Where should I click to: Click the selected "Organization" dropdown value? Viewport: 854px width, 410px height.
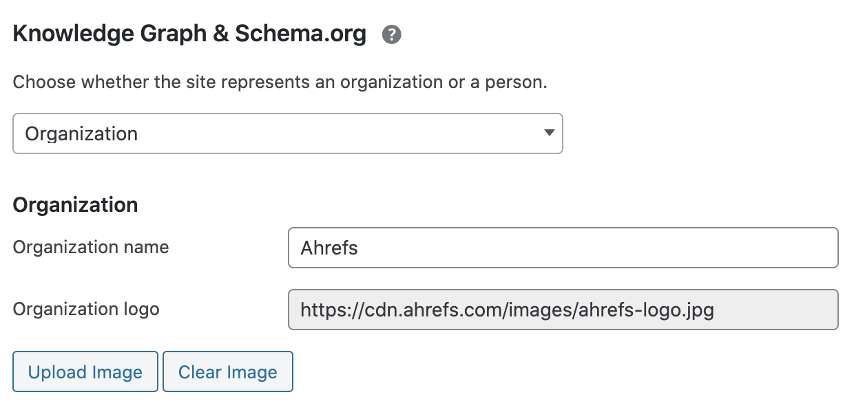coord(81,133)
